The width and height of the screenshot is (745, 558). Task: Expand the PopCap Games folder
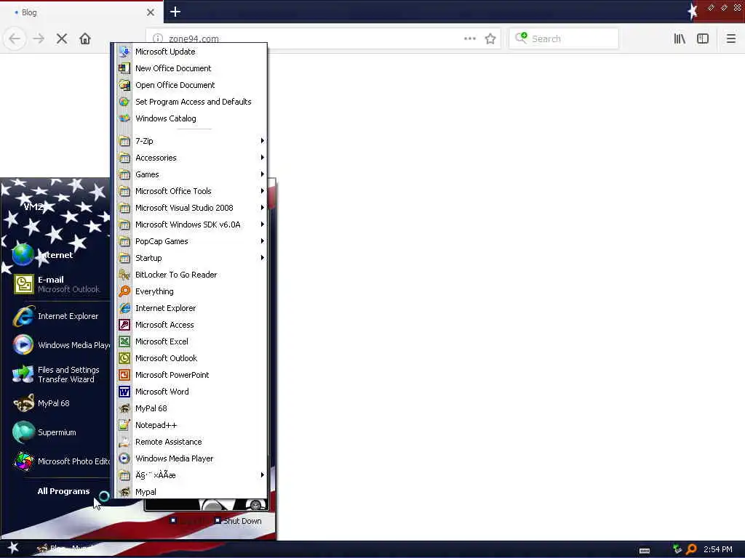click(x=191, y=241)
